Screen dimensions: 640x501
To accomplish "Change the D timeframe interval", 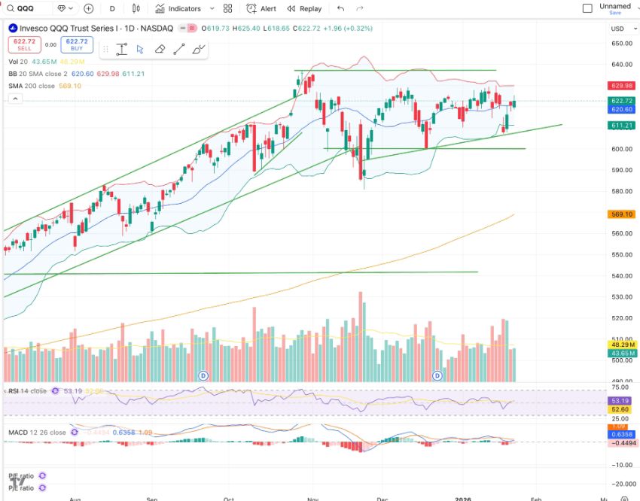I will 112,9.
